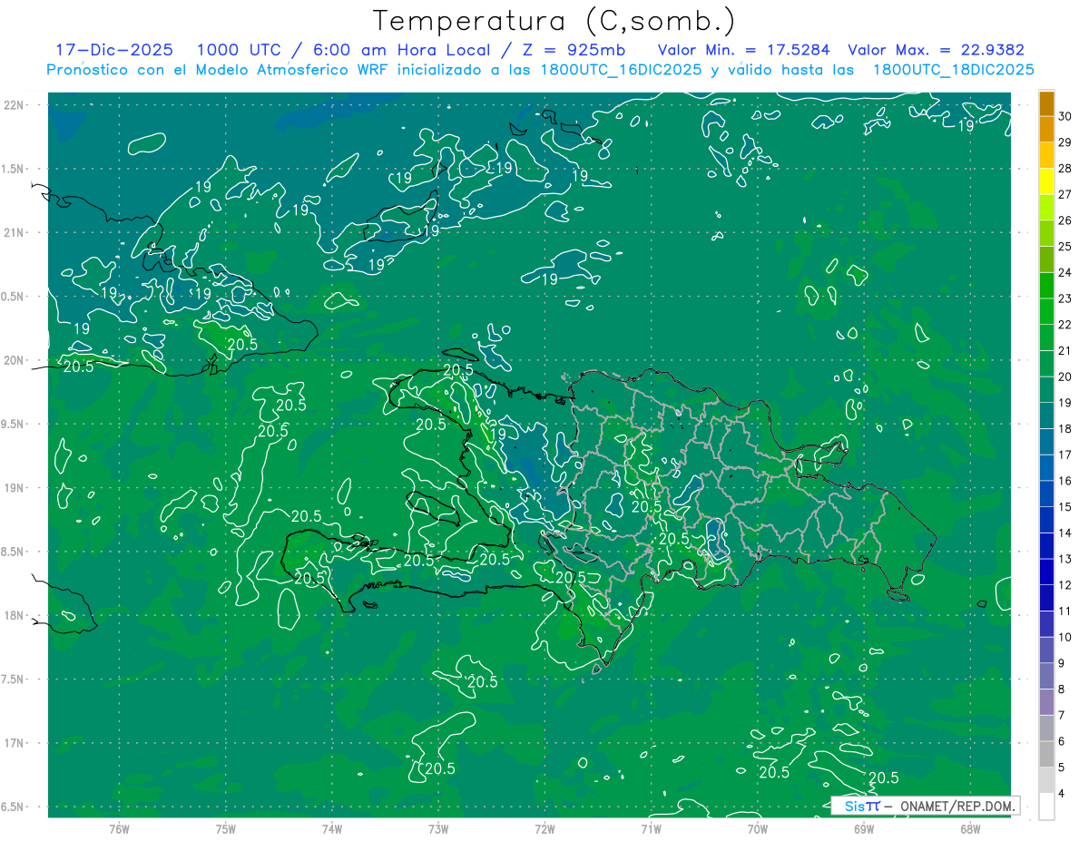Pick the green colorbar swatch between 22 and 23

click(x=1046, y=312)
